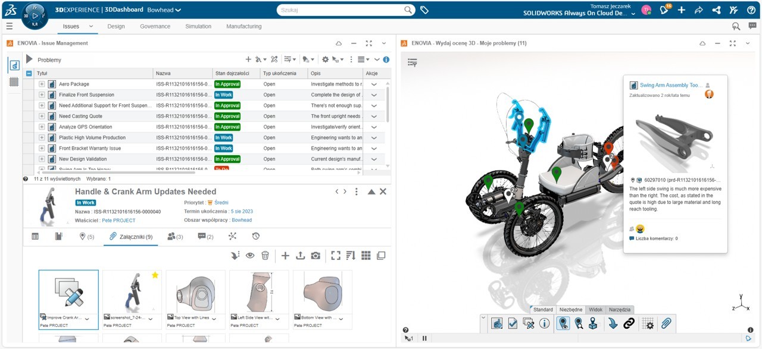Open the 3D compass play button
Image resolution: width=762 pixels, height=349 pixels.
point(35,16)
